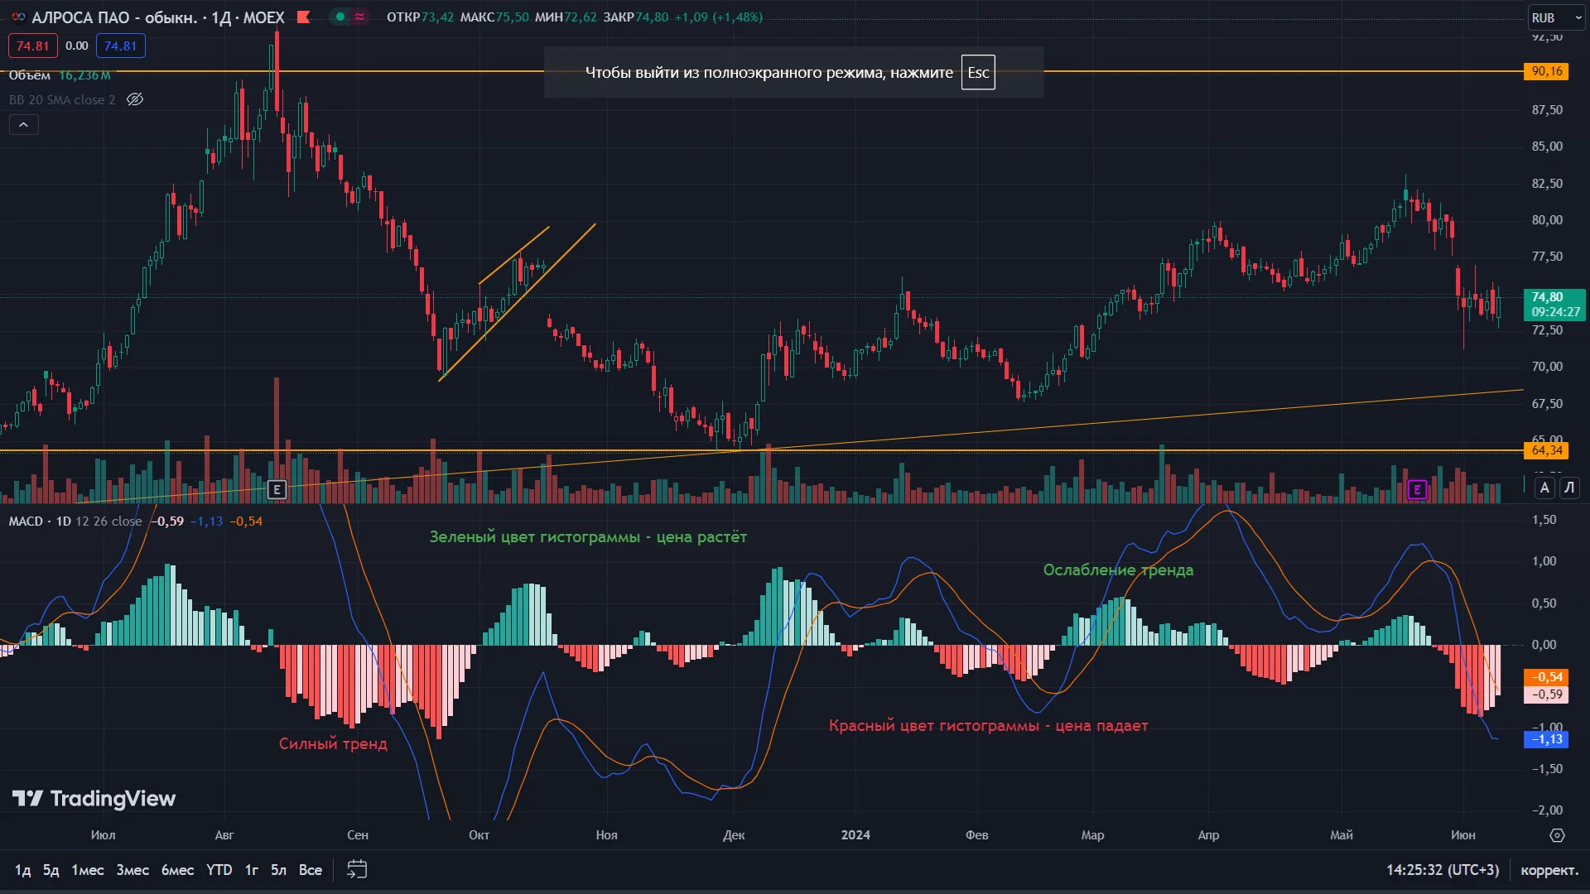Click the BB 20 SMA close 2 label
1590x894 pixels.
62,100
